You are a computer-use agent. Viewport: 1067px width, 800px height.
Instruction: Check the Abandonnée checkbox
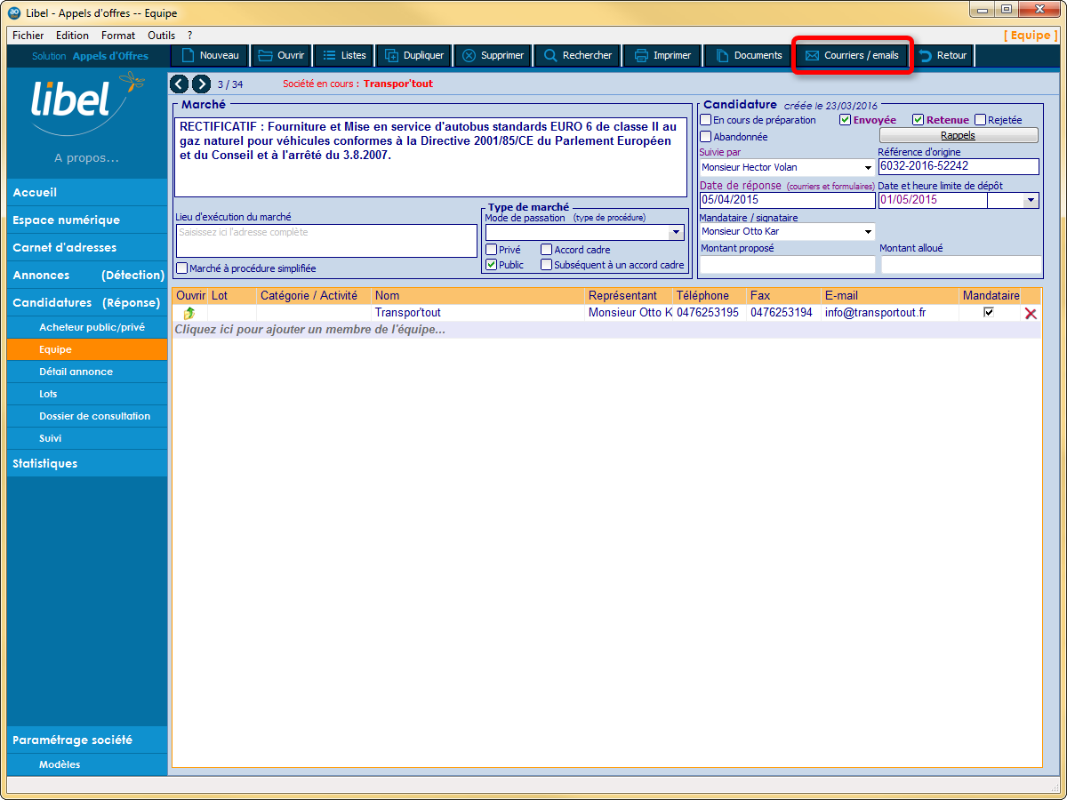point(706,137)
